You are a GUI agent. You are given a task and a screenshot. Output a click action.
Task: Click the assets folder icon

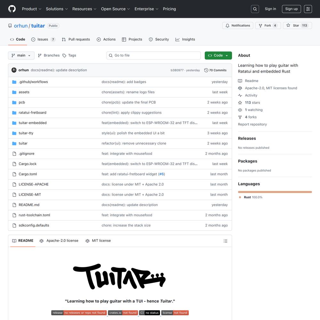click(14, 92)
